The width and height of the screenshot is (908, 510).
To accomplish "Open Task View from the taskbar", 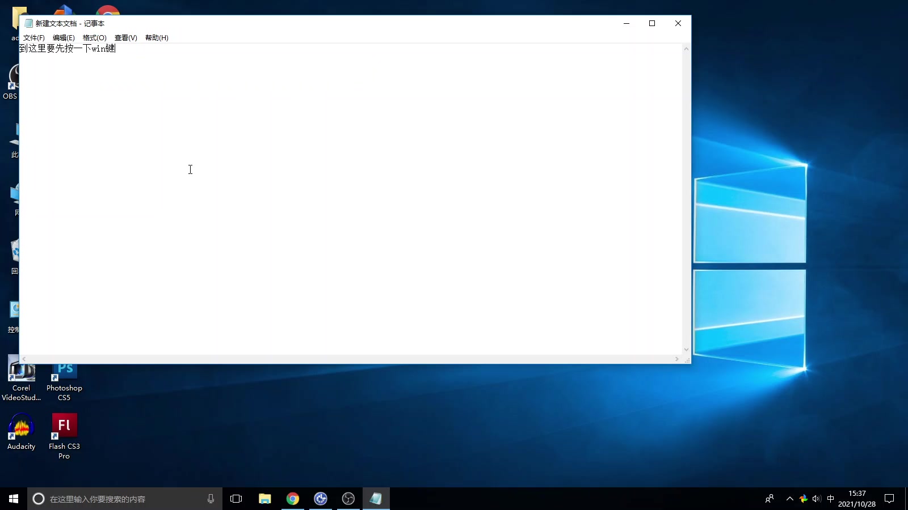I will 236,499.
